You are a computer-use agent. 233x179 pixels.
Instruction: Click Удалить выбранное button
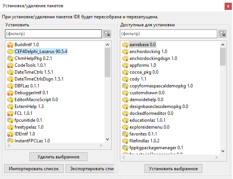point(58,157)
